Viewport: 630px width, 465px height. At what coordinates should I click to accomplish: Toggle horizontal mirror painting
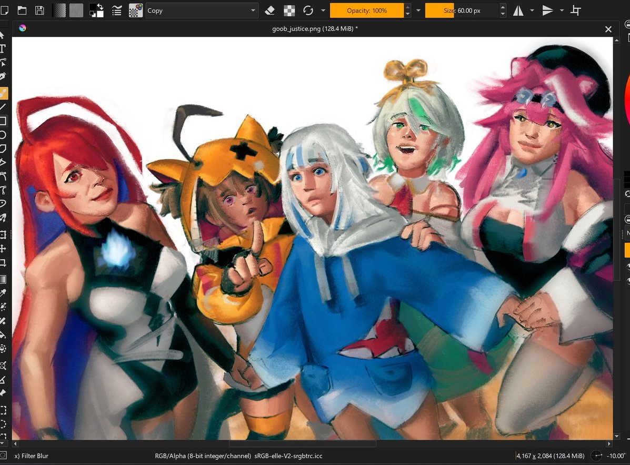pyautogui.click(x=518, y=11)
